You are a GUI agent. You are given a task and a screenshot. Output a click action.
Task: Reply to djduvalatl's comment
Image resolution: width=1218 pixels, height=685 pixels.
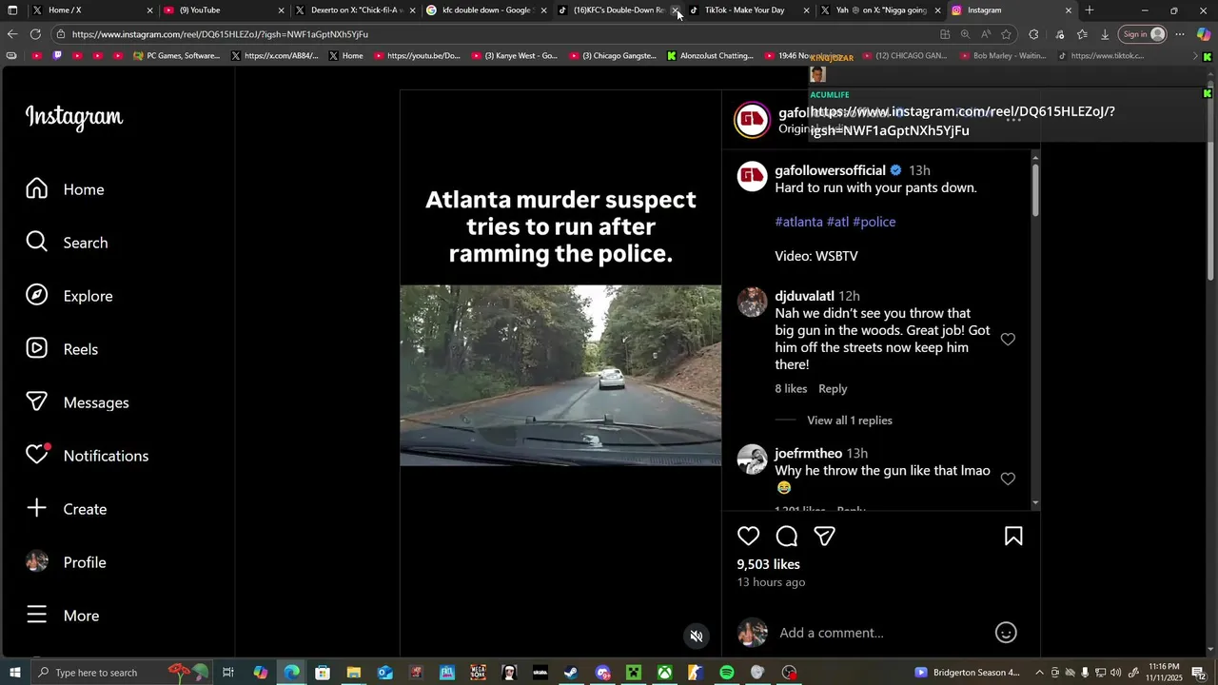(833, 388)
